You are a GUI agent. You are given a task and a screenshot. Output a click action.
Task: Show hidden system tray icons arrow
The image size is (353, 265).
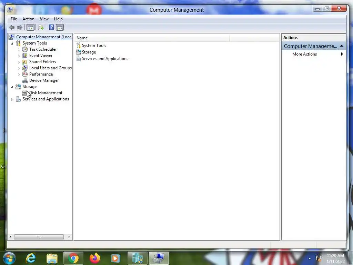click(310, 258)
